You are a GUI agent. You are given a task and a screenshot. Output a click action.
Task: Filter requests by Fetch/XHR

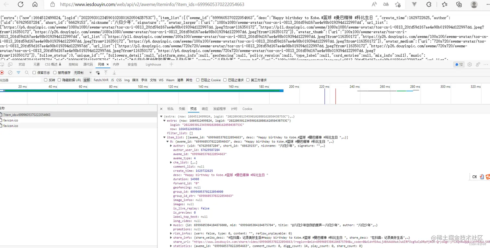[x=101, y=80]
